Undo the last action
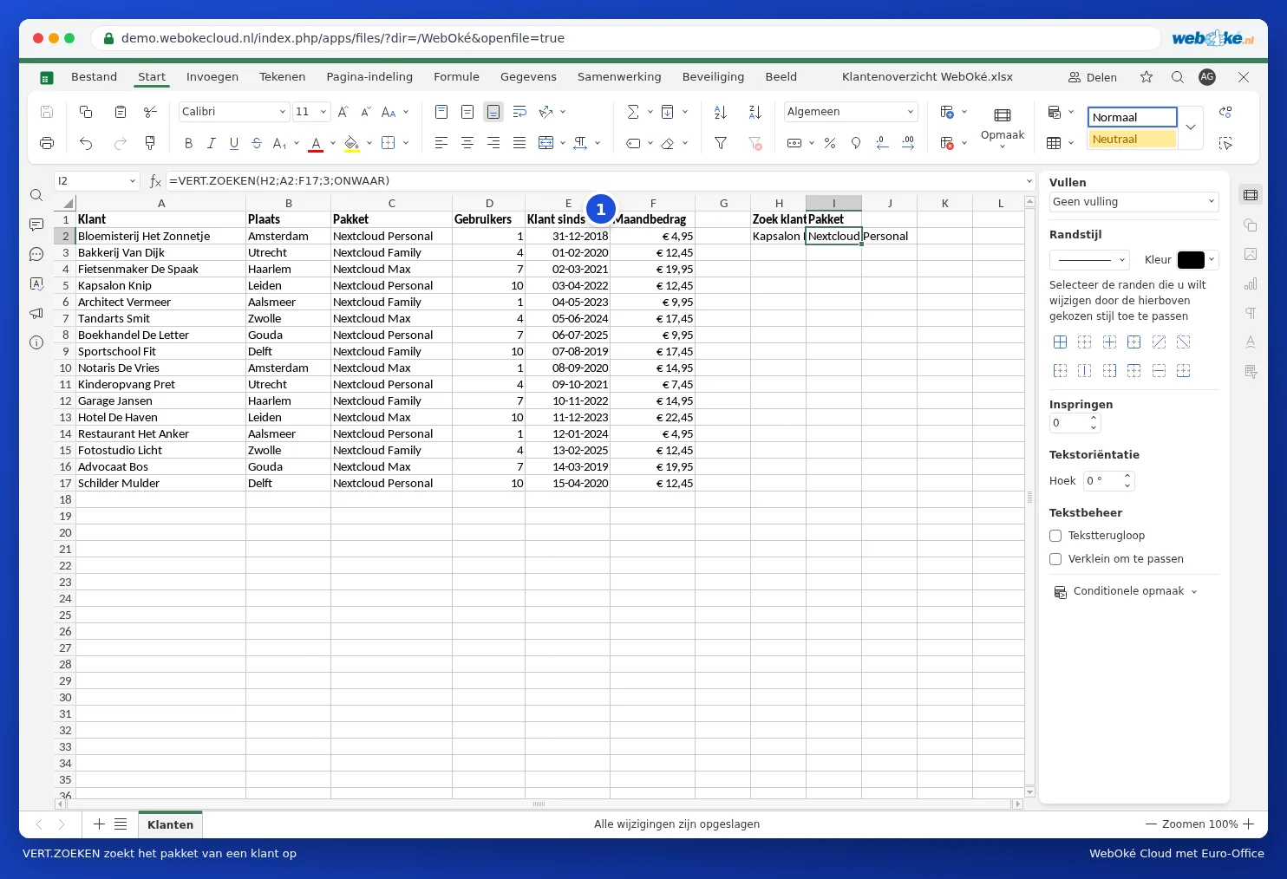Image resolution: width=1287 pixels, height=879 pixels. click(x=86, y=143)
